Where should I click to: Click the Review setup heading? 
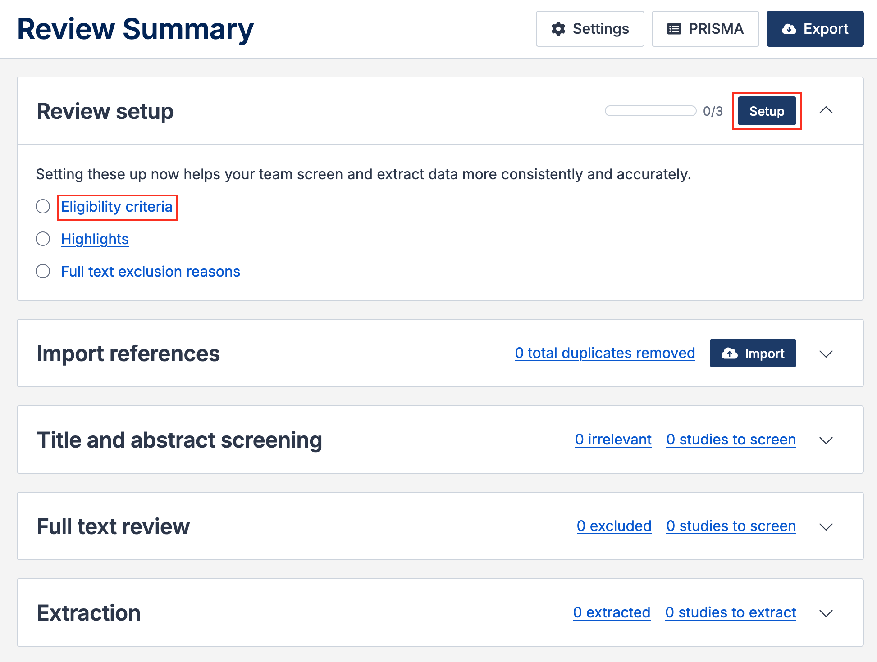coord(105,111)
